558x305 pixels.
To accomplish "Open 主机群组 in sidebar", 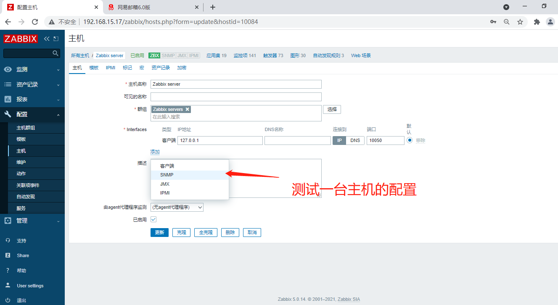I will [x=37, y=128].
